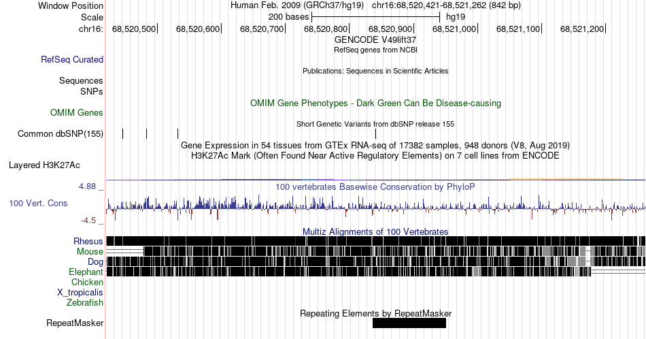Click the X_tropicalis species label
This screenshot has width=646, height=339.
(x=80, y=293)
